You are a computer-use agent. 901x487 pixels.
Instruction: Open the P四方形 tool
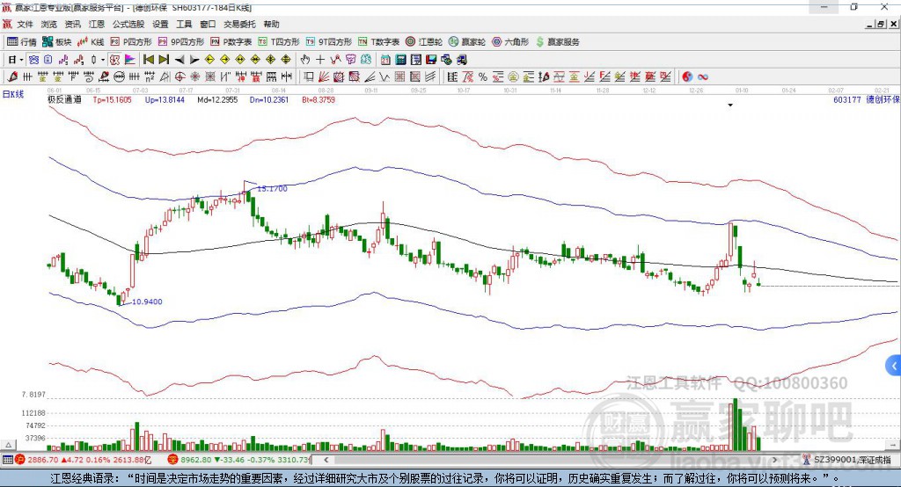(x=131, y=42)
